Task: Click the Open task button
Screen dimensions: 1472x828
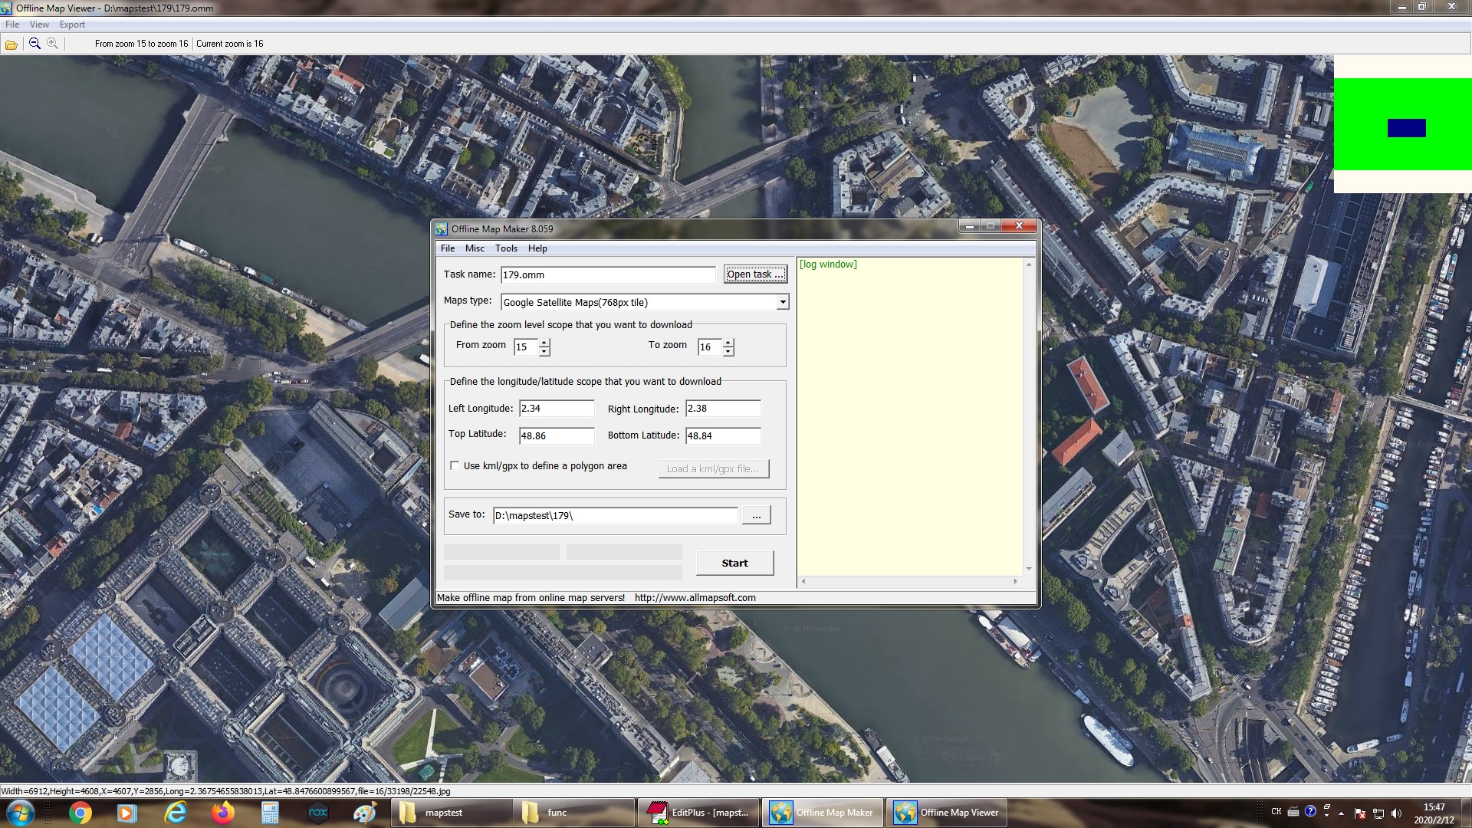Action: click(x=755, y=274)
